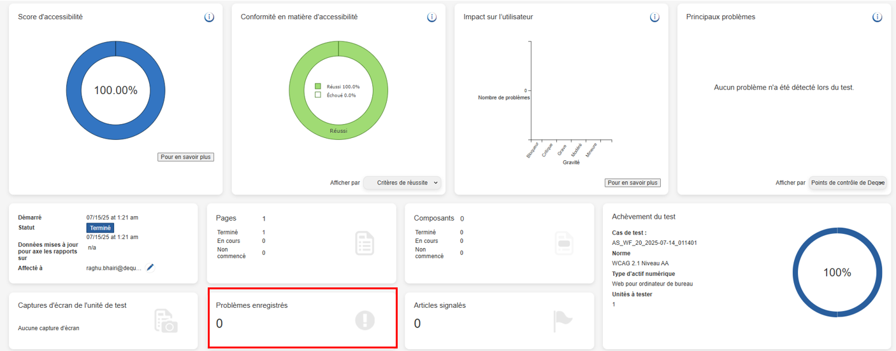
Task: Open info icon for Conformité en matière d'accessibilité
Action: tap(431, 17)
